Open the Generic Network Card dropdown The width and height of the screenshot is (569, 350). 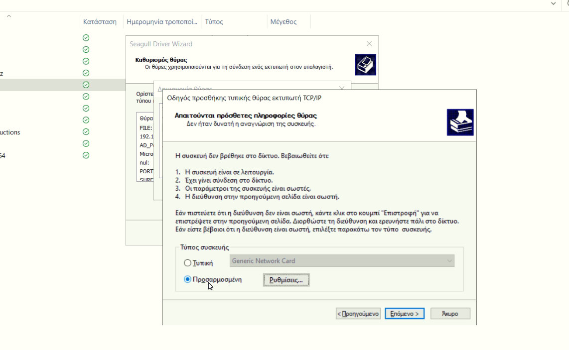[x=342, y=261]
